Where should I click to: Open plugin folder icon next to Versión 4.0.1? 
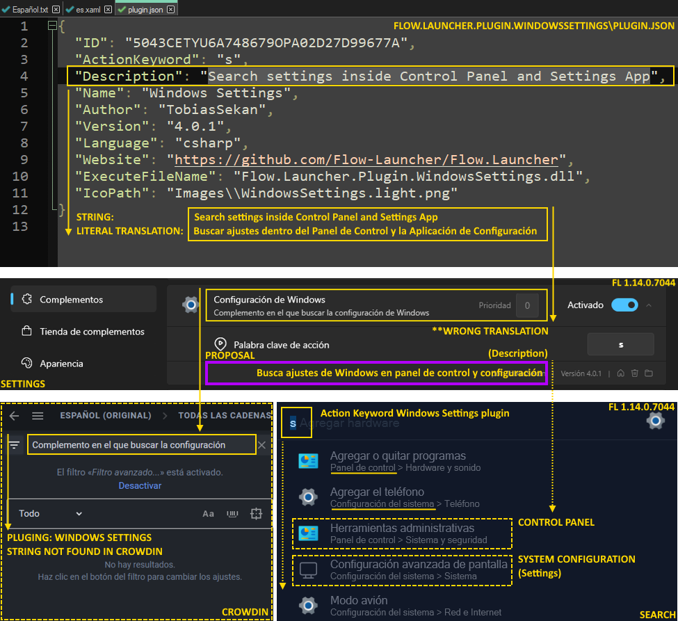pyautogui.click(x=649, y=373)
